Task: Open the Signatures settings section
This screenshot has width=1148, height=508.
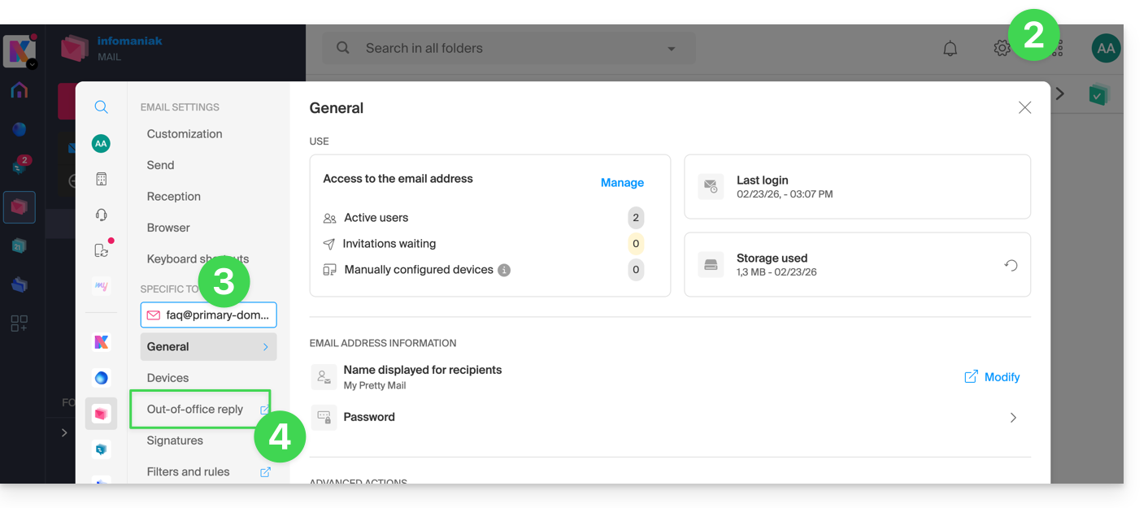Action: pyautogui.click(x=175, y=441)
